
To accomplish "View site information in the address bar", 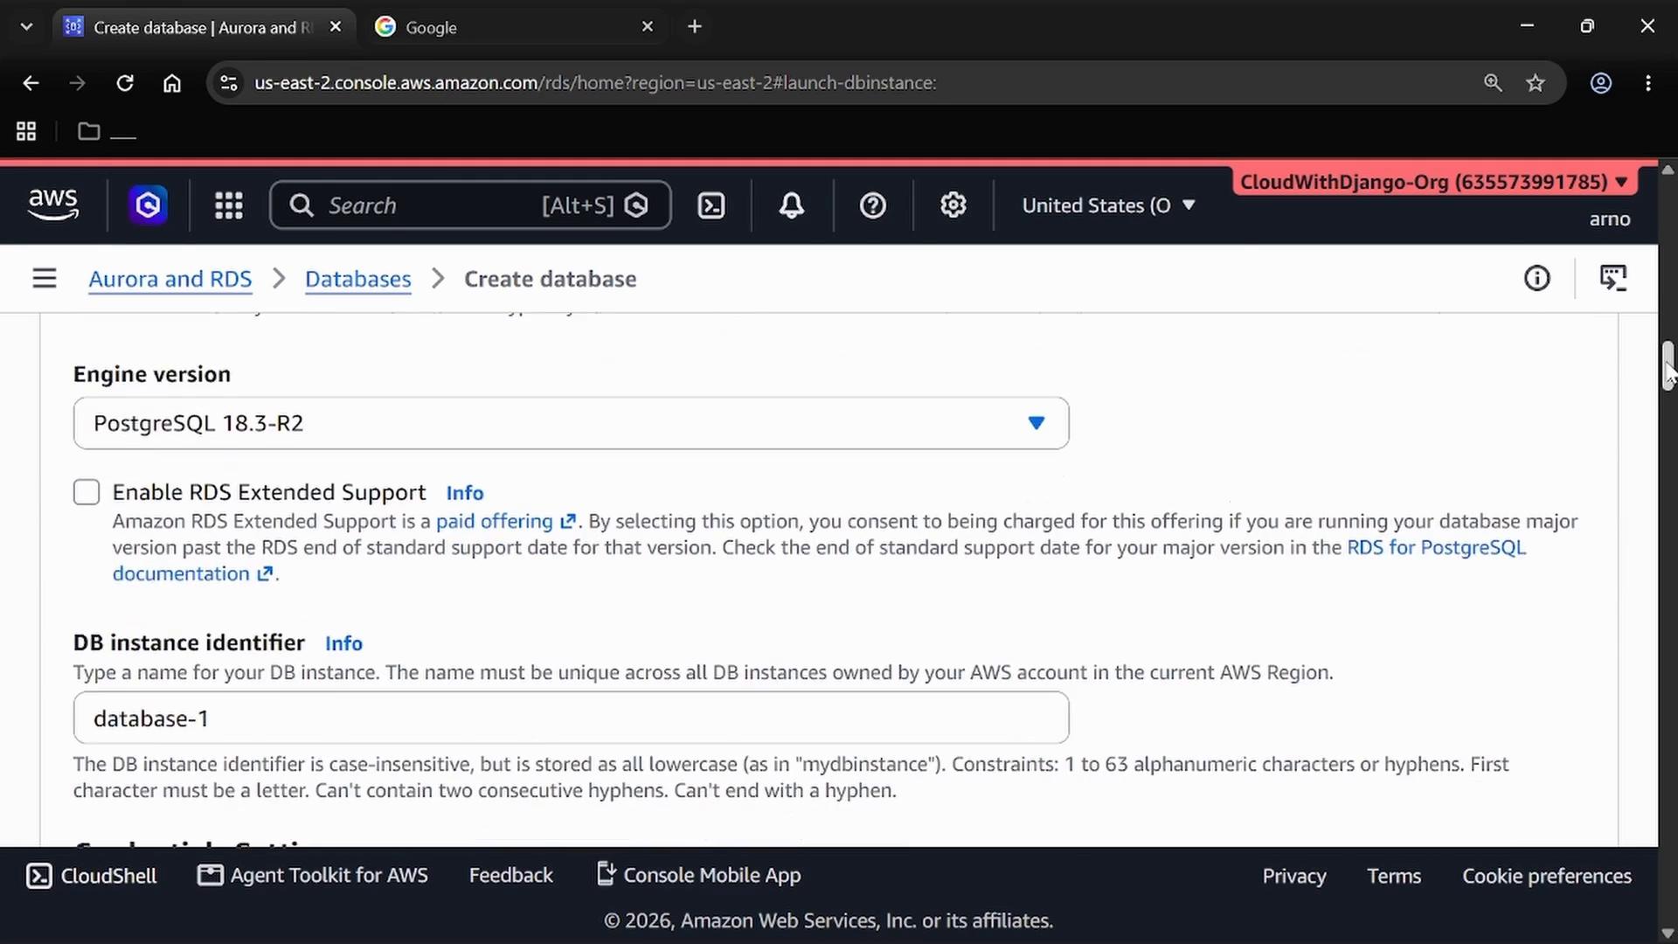I will (229, 83).
